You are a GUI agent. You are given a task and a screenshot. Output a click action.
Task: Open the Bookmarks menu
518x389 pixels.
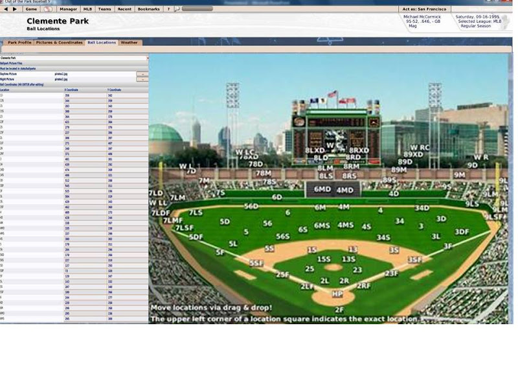(x=149, y=9)
